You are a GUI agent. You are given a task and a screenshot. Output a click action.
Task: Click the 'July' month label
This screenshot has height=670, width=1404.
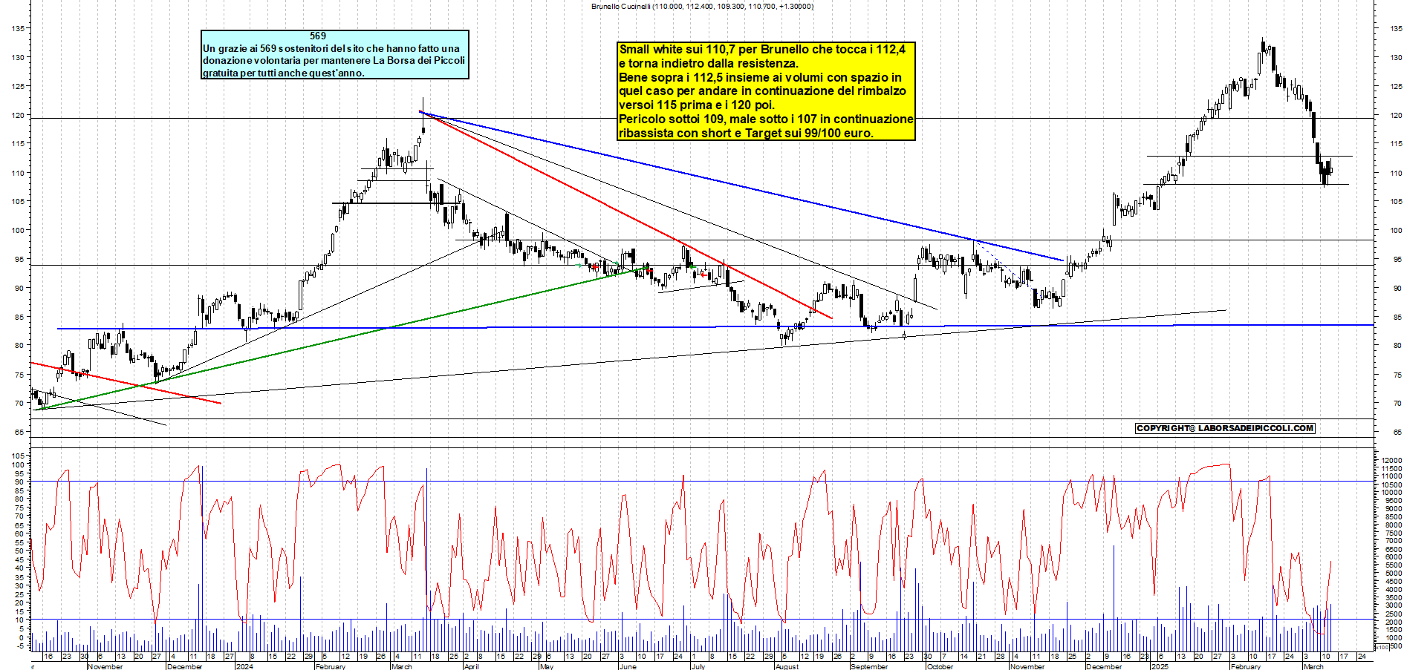point(698,666)
